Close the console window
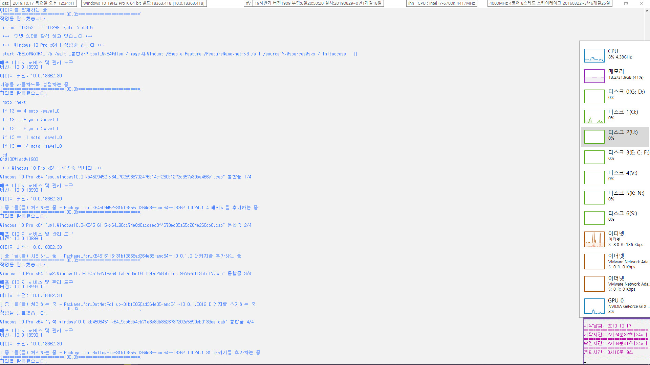The image size is (650, 365). pos(641,3)
